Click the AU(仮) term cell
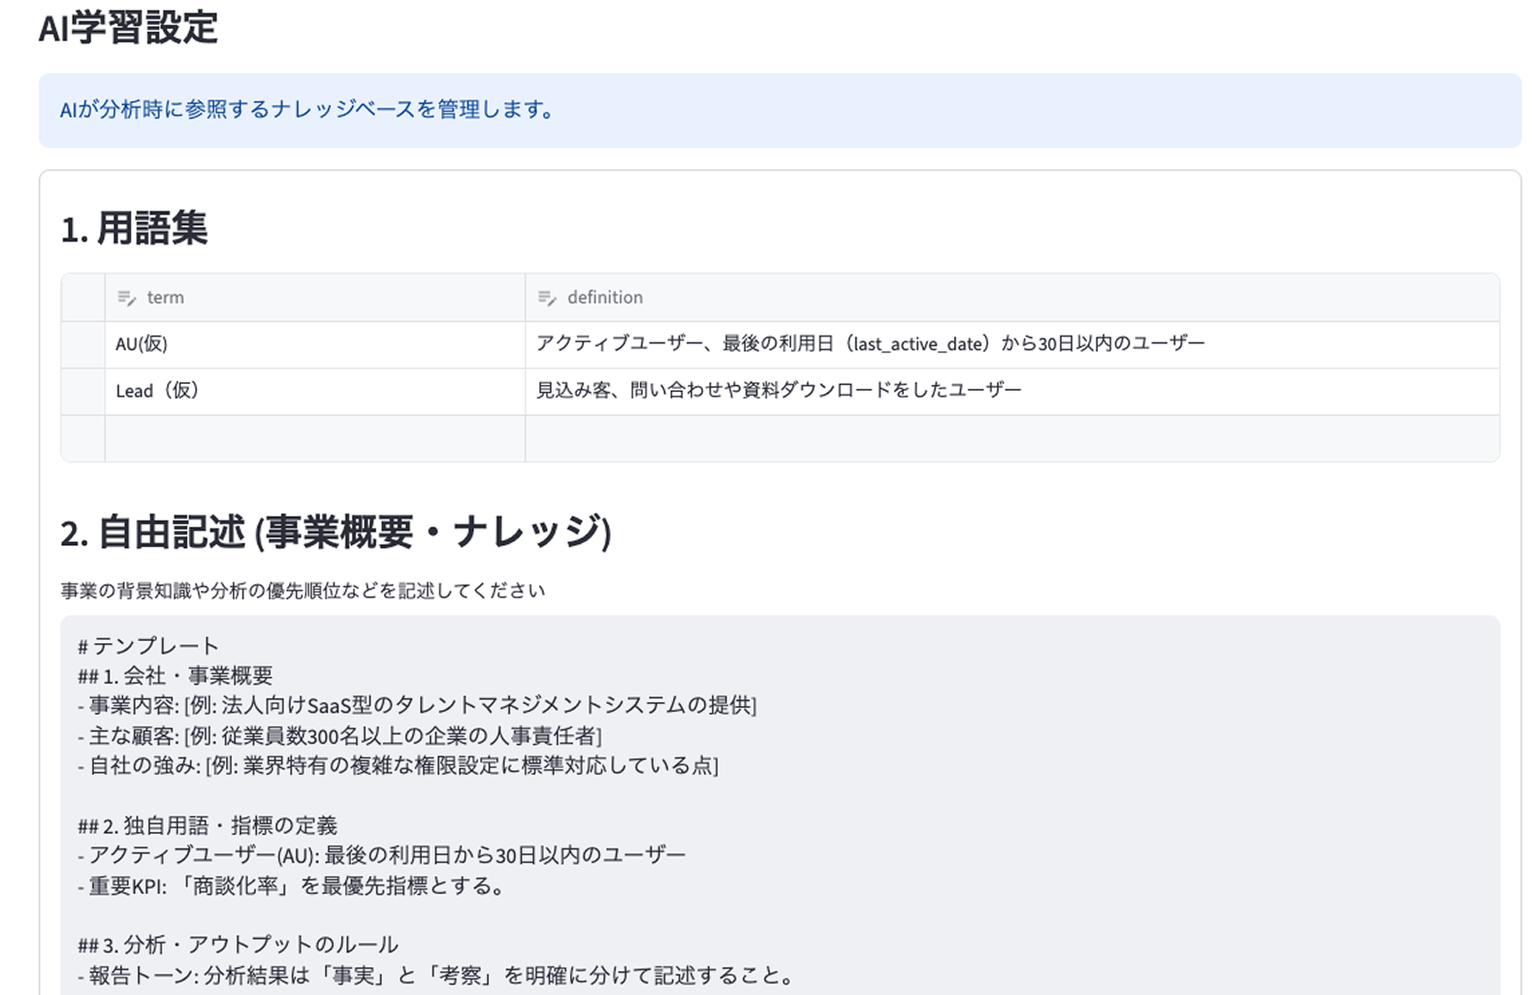Viewport: 1533px width, 995px height. (315, 344)
